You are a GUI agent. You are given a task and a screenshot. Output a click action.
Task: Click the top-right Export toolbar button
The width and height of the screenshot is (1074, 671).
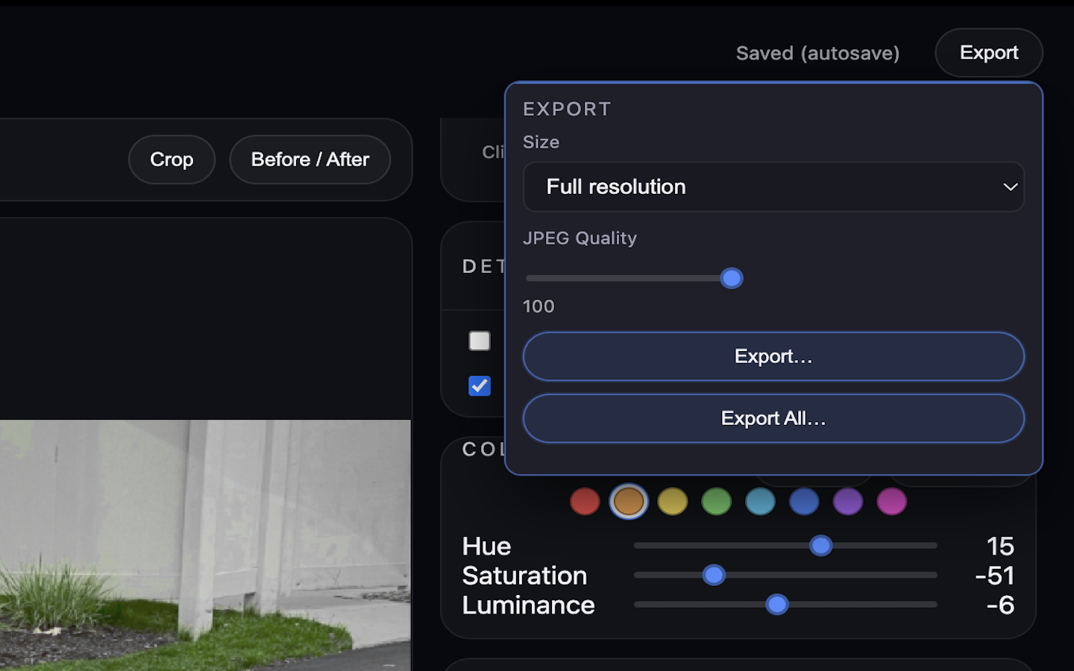988,53
